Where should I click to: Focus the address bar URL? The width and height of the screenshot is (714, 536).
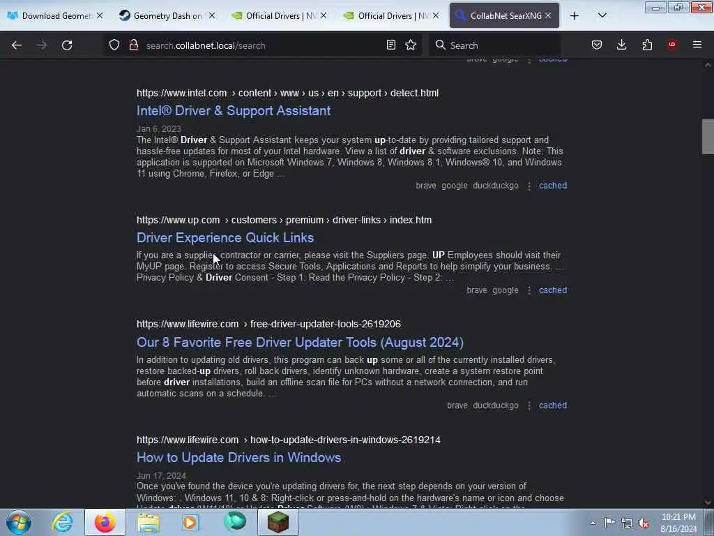point(262,45)
